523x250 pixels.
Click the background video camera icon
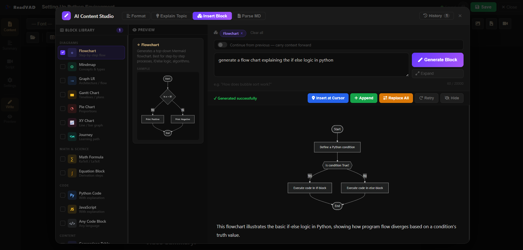pyautogui.click(x=505, y=23)
